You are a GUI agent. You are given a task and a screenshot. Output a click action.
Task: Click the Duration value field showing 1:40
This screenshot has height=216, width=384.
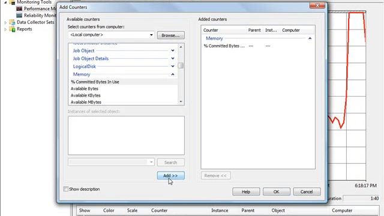[x=361, y=199]
